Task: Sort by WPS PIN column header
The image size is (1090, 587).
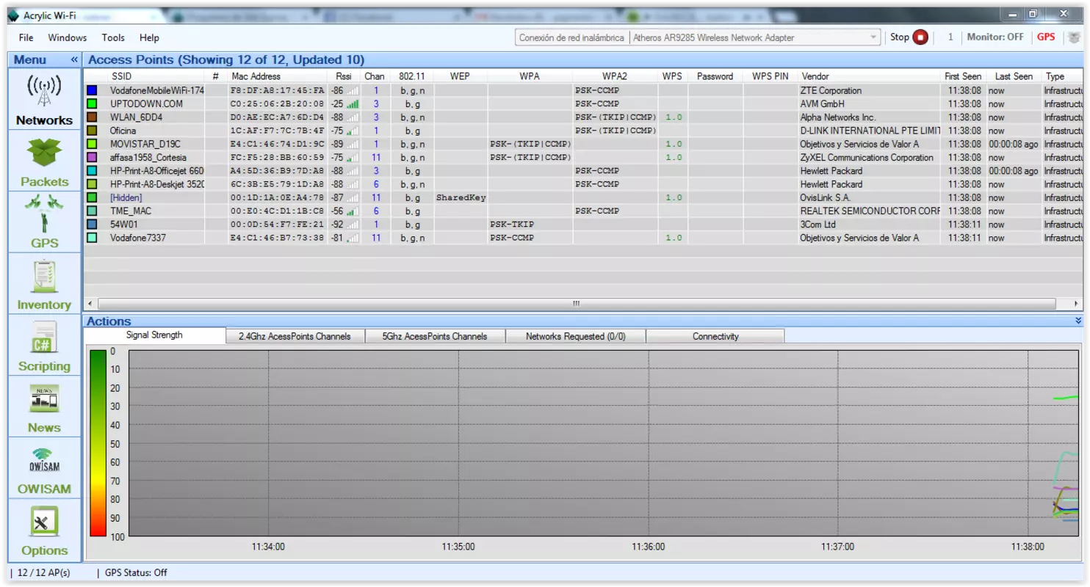Action: point(770,76)
